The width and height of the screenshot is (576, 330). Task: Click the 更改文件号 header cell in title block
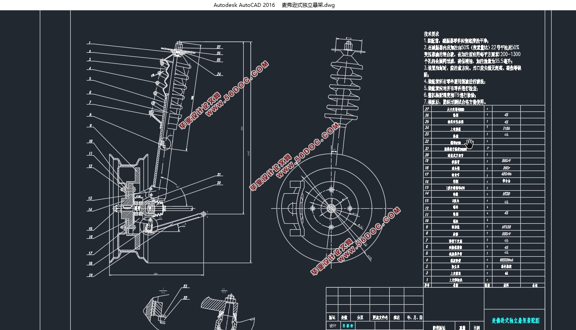pos(380,318)
